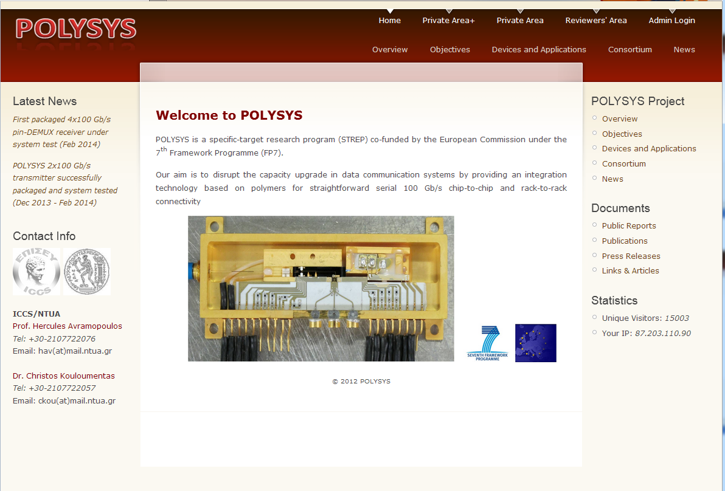Click the NTUA university seal
The width and height of the screenshot is (725, 491).
point(88,271)
